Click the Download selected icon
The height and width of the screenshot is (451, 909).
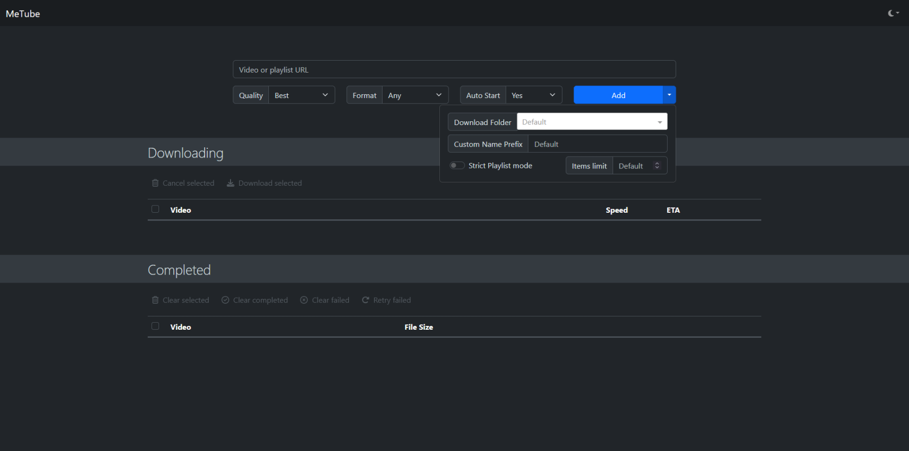pyautogui.click(x=230, y=183)
